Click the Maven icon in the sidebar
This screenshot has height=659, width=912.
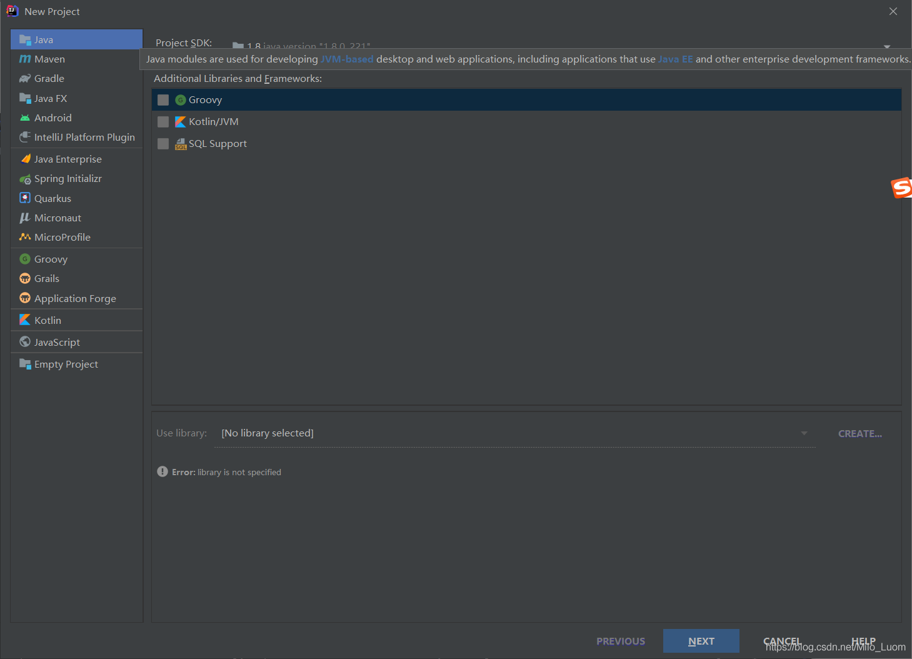(x=25, y=59)
